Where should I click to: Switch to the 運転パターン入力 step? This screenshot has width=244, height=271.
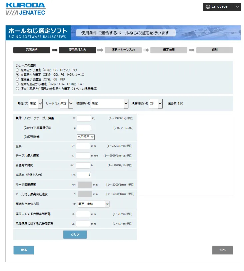[x=123, y=50]
